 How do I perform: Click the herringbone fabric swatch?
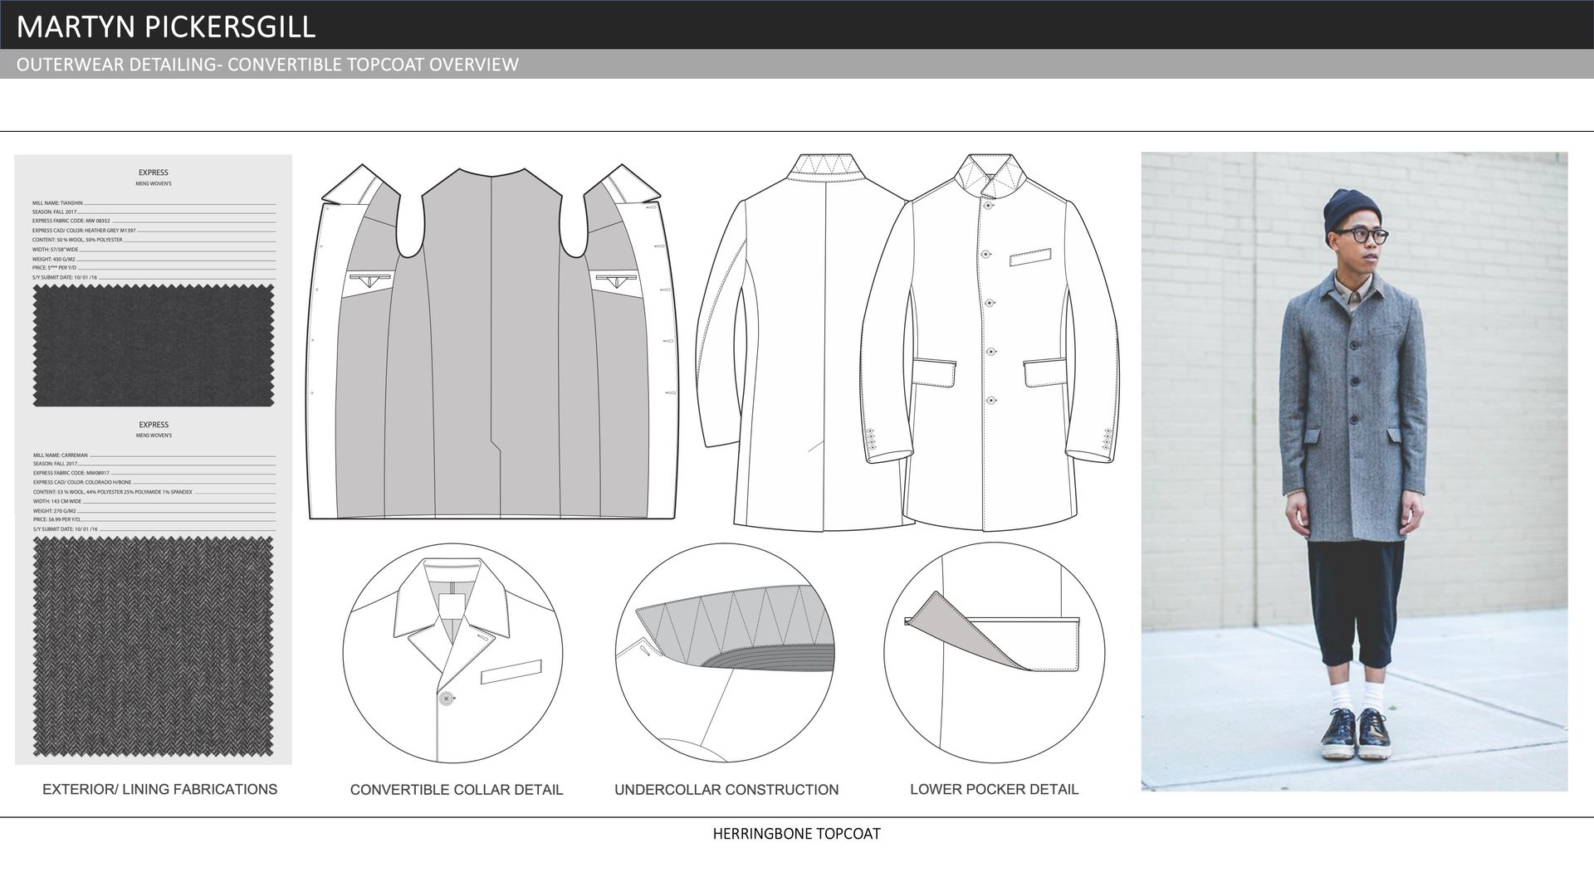pyautogui.click(x=154, y=646)
